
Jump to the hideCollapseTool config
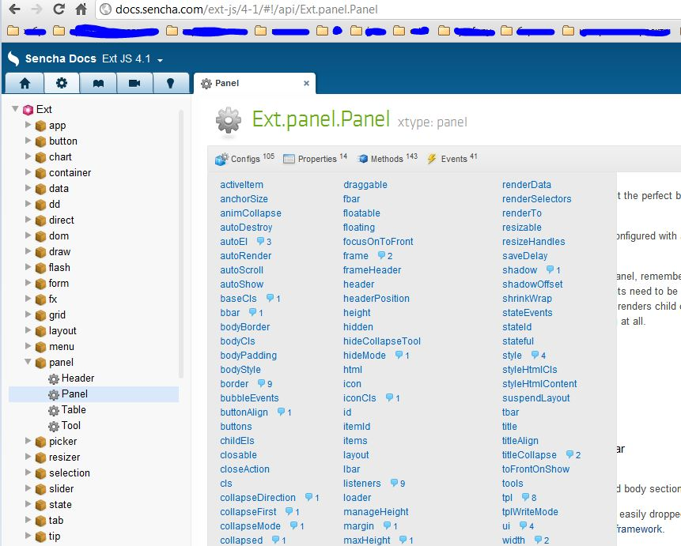point(382,341)
